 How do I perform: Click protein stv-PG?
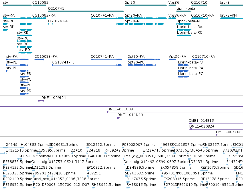25,82
